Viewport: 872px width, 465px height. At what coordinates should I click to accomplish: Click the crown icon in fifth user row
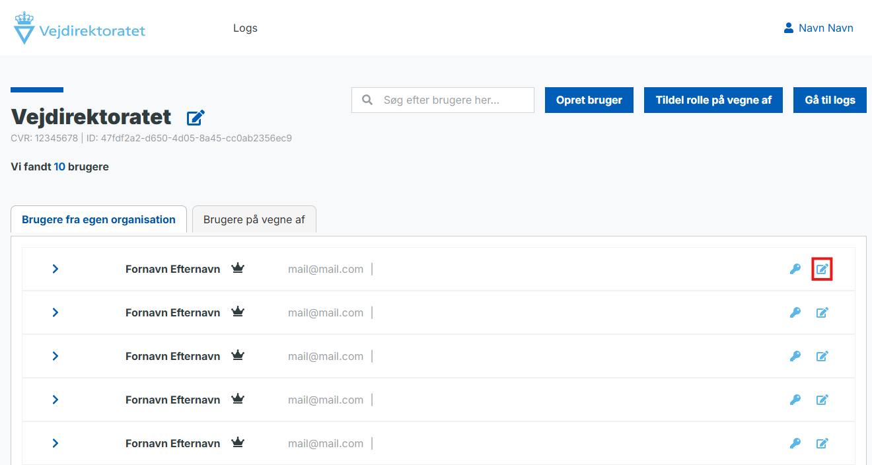(x=238, y=443)
